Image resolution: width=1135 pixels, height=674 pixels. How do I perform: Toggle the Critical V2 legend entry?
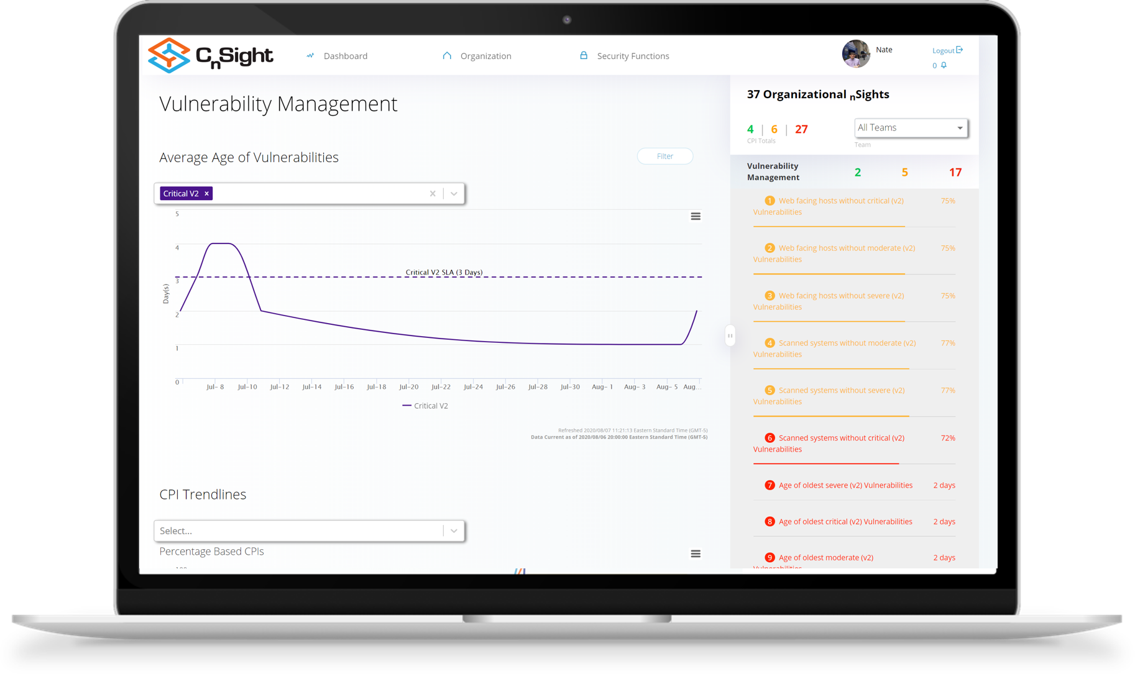425,406
